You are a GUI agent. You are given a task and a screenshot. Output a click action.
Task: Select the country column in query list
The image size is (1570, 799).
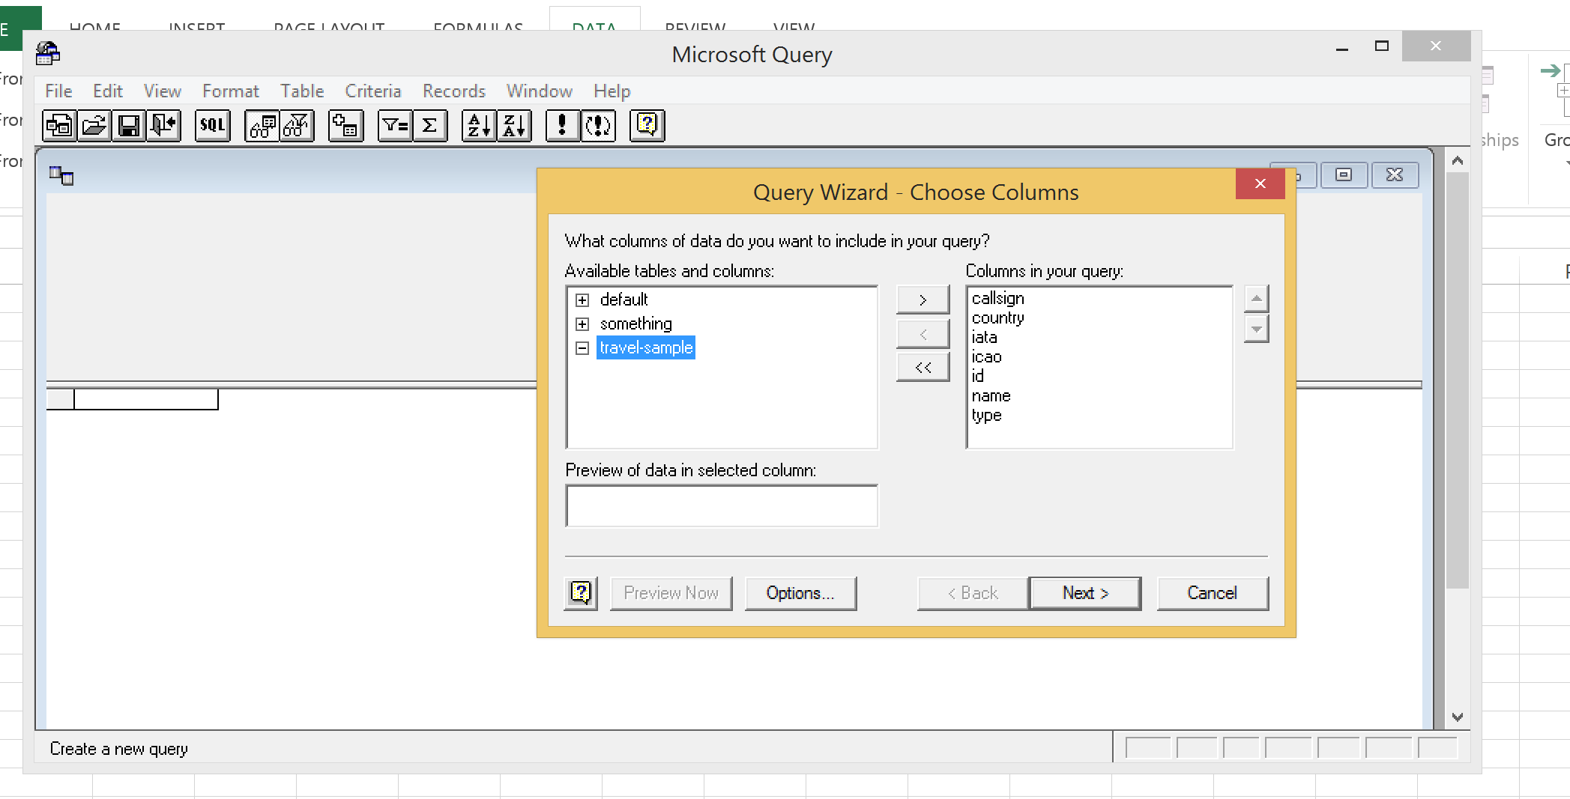pos(997,318)
